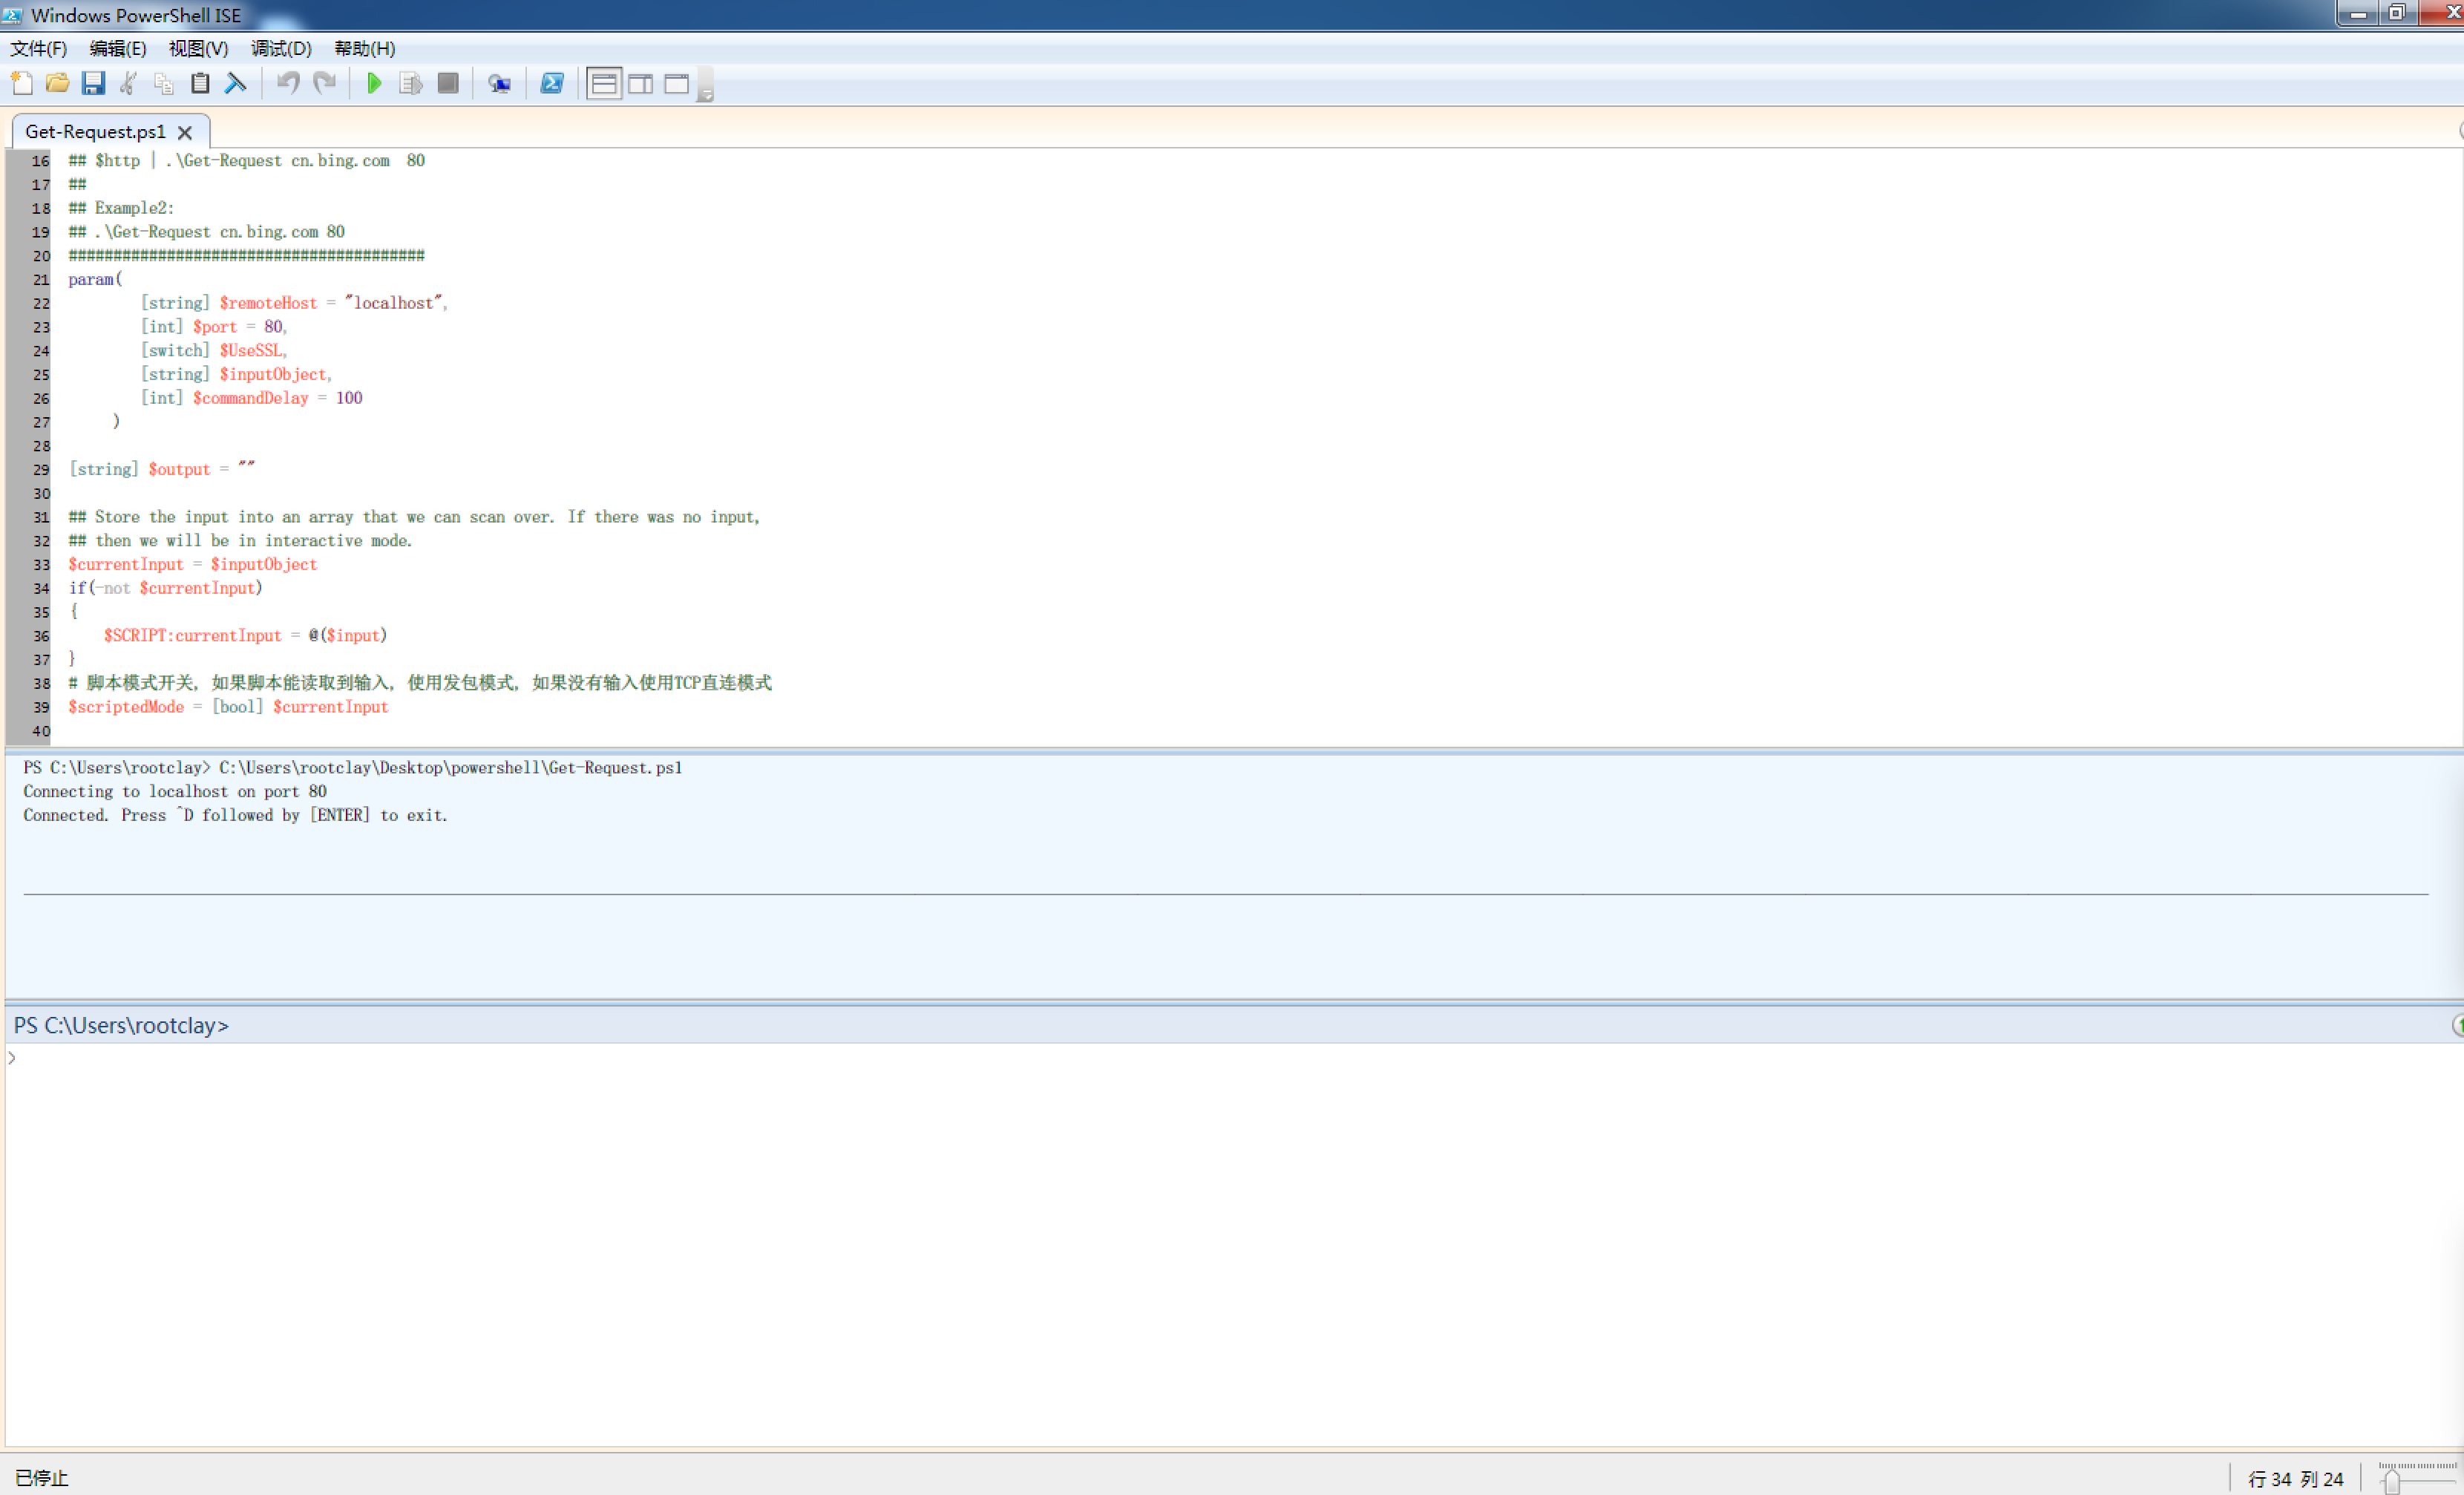Click the 行 34 列 24 position indicator

(x=2295, y=1478)
